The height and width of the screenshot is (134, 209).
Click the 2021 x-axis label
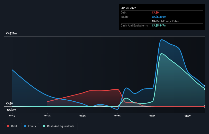coord(152,116)
